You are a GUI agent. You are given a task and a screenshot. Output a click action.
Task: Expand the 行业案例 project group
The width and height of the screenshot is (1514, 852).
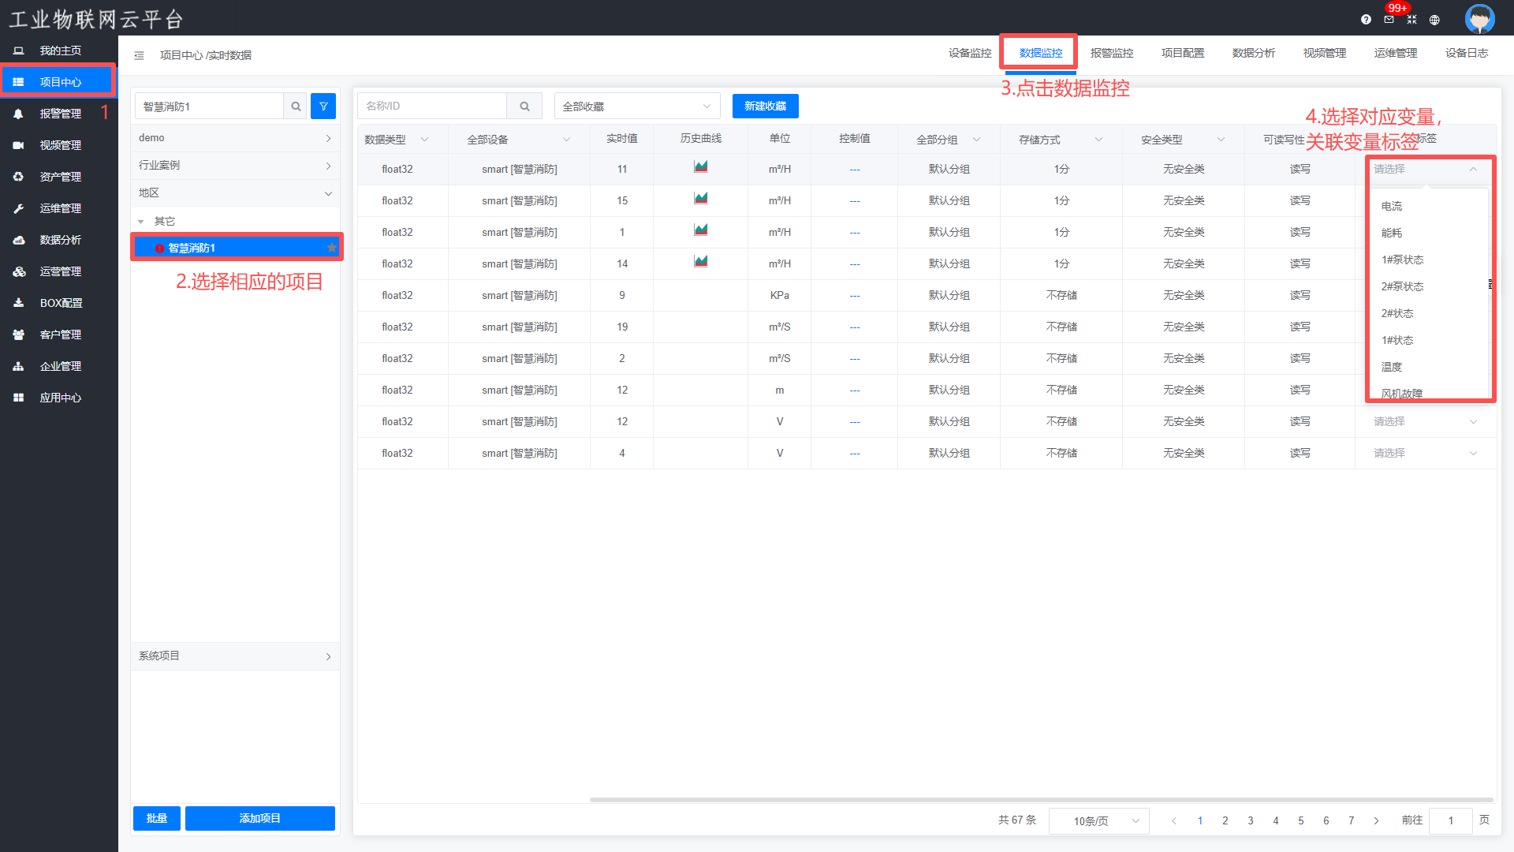coord(235,166)
